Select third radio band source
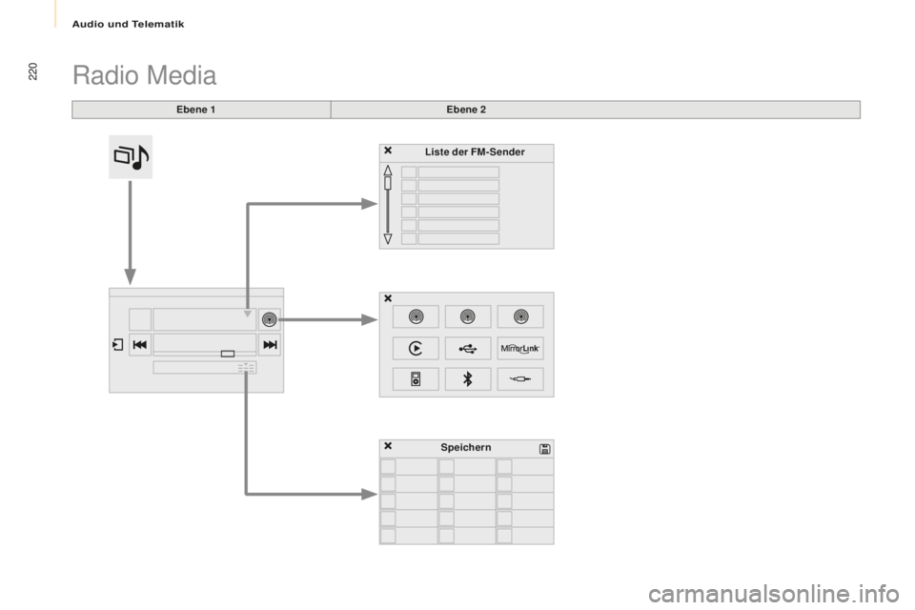Image resolution: width=915 pixels, height=610 pixels. [520, 316]
